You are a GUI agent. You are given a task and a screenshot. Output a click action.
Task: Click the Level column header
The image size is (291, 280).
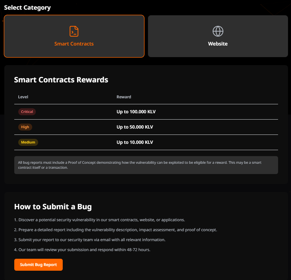23,97
